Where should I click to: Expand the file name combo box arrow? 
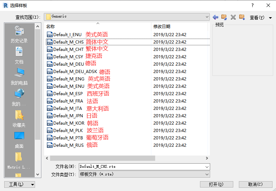[x=207, y=167]
